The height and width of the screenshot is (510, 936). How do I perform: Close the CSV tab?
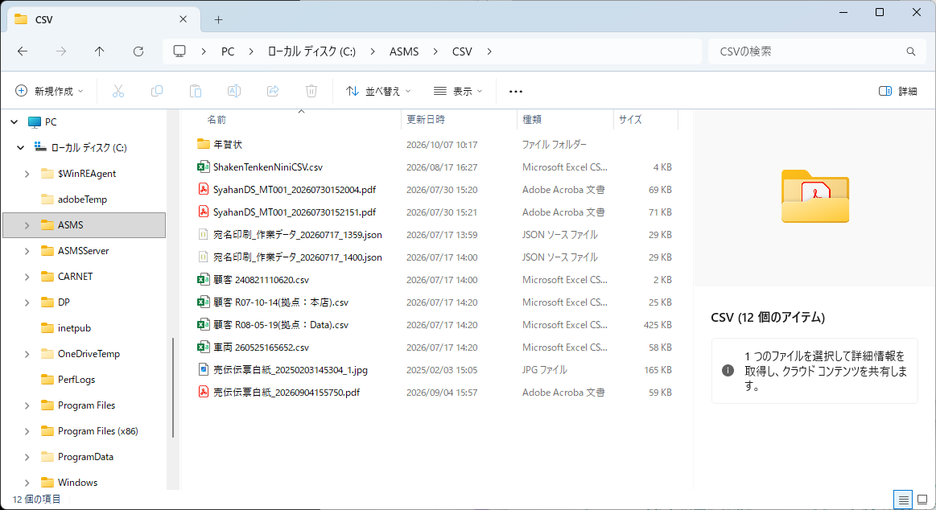(x=183, y=19)
